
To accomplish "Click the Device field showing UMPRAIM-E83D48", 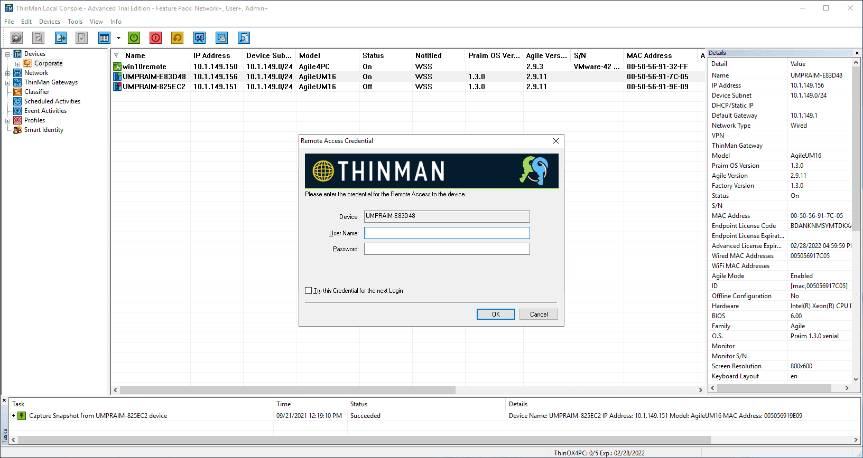I will pos(447,216).
